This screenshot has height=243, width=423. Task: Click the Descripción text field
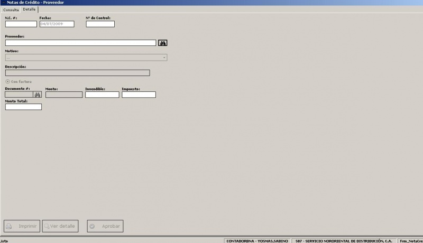point(77,73)
